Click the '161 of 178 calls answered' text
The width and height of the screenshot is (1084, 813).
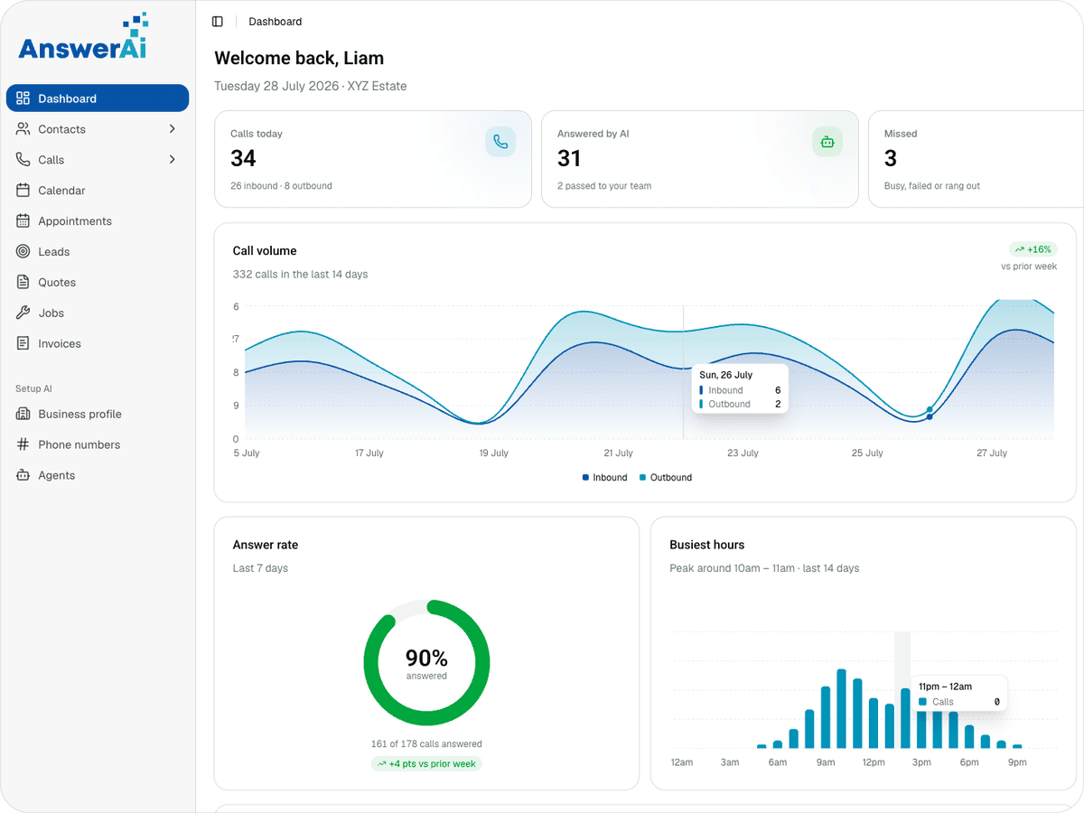pos(426,744)
